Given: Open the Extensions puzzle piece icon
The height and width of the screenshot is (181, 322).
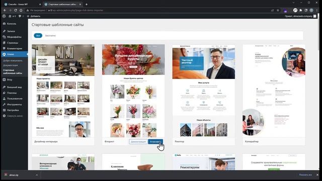Looking at the screenshot, I should pyautogui.click(x=301, y=10).
